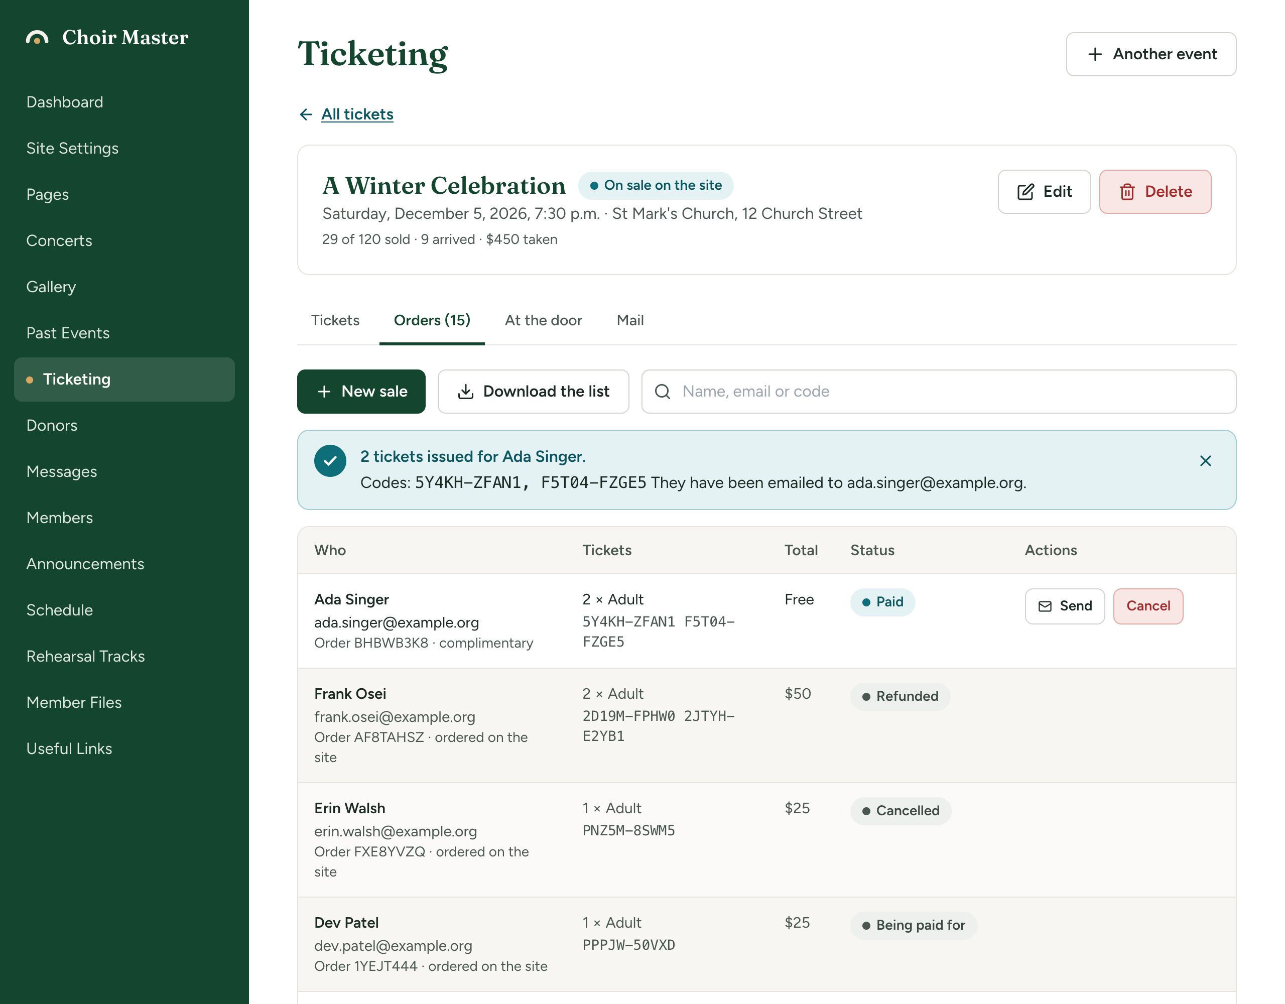
Task: Click Ada Singer's Paid status badge
Action: [882, 602]
